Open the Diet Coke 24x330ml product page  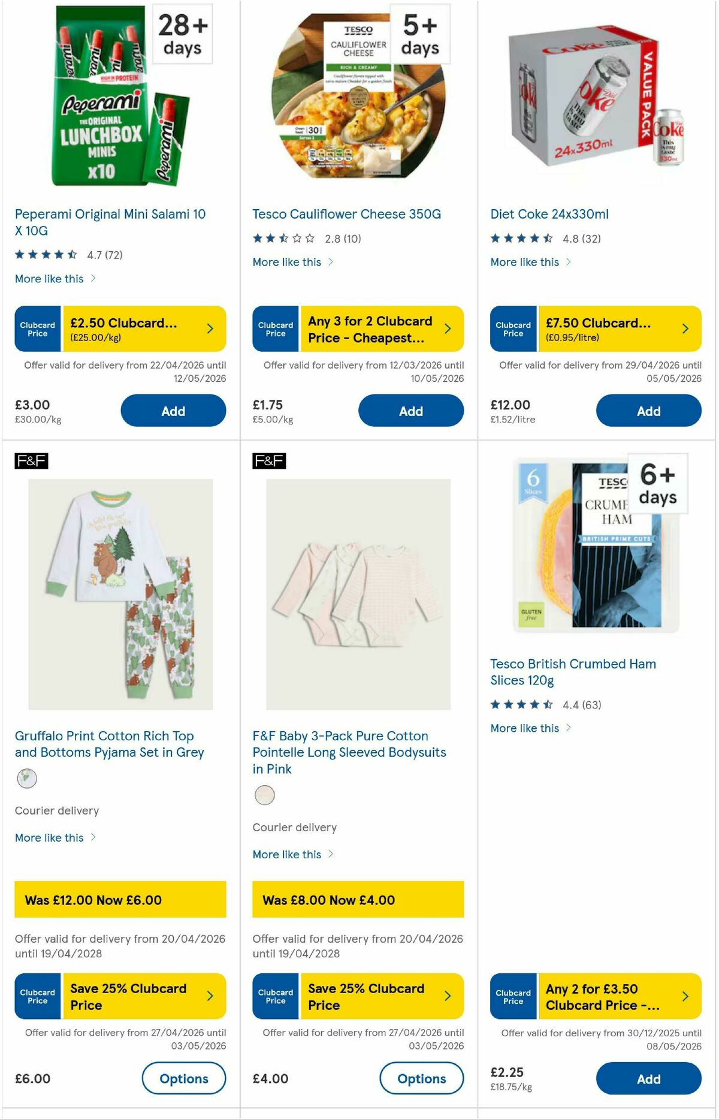coord(549,214)
